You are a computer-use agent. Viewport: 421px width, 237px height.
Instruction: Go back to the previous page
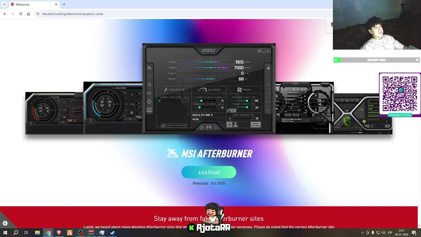[5, 14]
